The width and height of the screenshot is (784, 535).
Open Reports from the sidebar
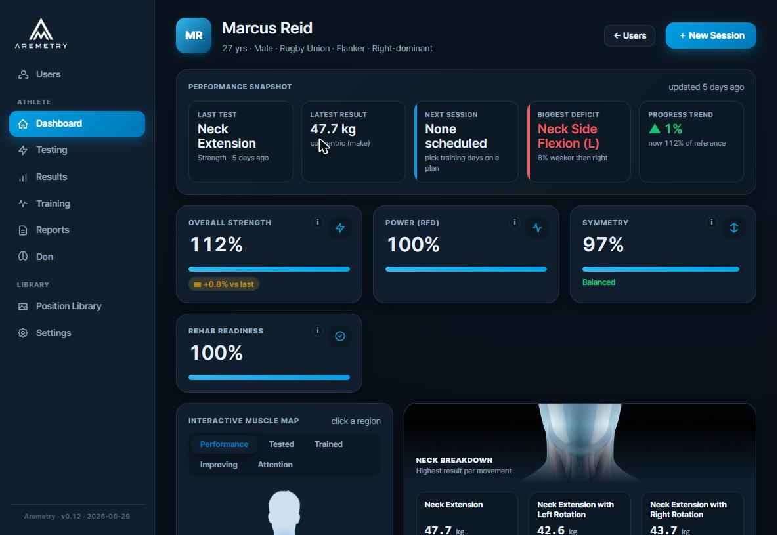point(77,230)
